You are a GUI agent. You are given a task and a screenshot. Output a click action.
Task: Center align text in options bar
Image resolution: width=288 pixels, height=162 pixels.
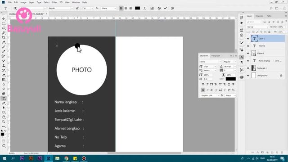coord(126,8)
